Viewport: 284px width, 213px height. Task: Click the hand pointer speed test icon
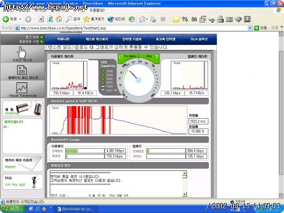tap(22, 52)
